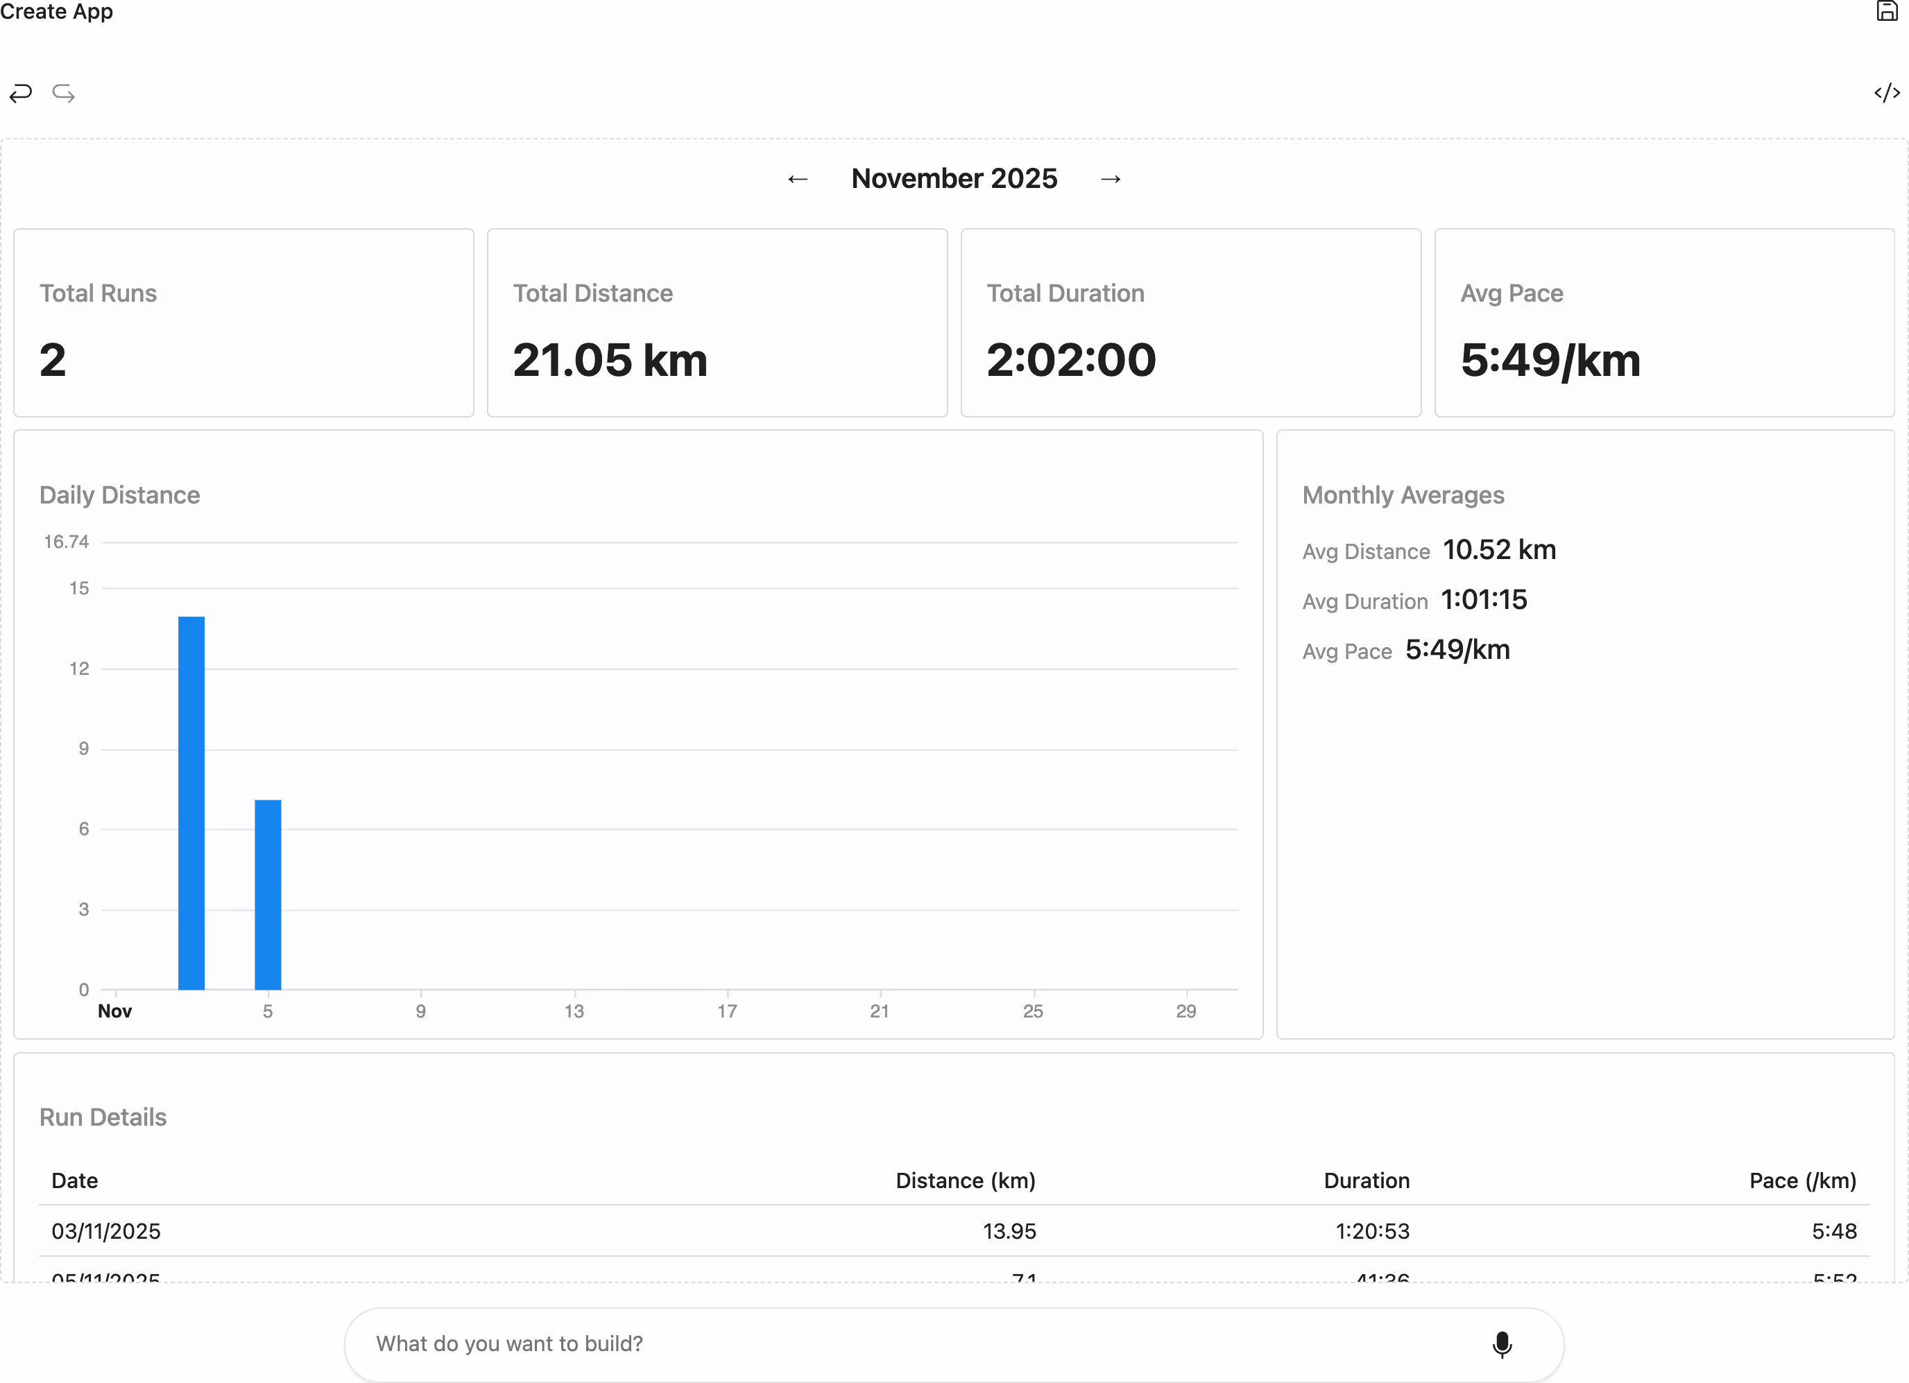Click the undo arrow icon
The image size is (1909, 1383).
coord(21,92)
